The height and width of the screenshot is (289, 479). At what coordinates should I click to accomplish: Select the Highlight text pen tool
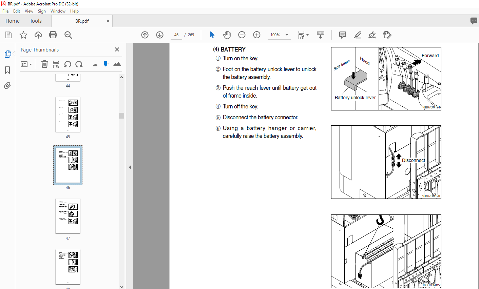[x=357, y=35]
